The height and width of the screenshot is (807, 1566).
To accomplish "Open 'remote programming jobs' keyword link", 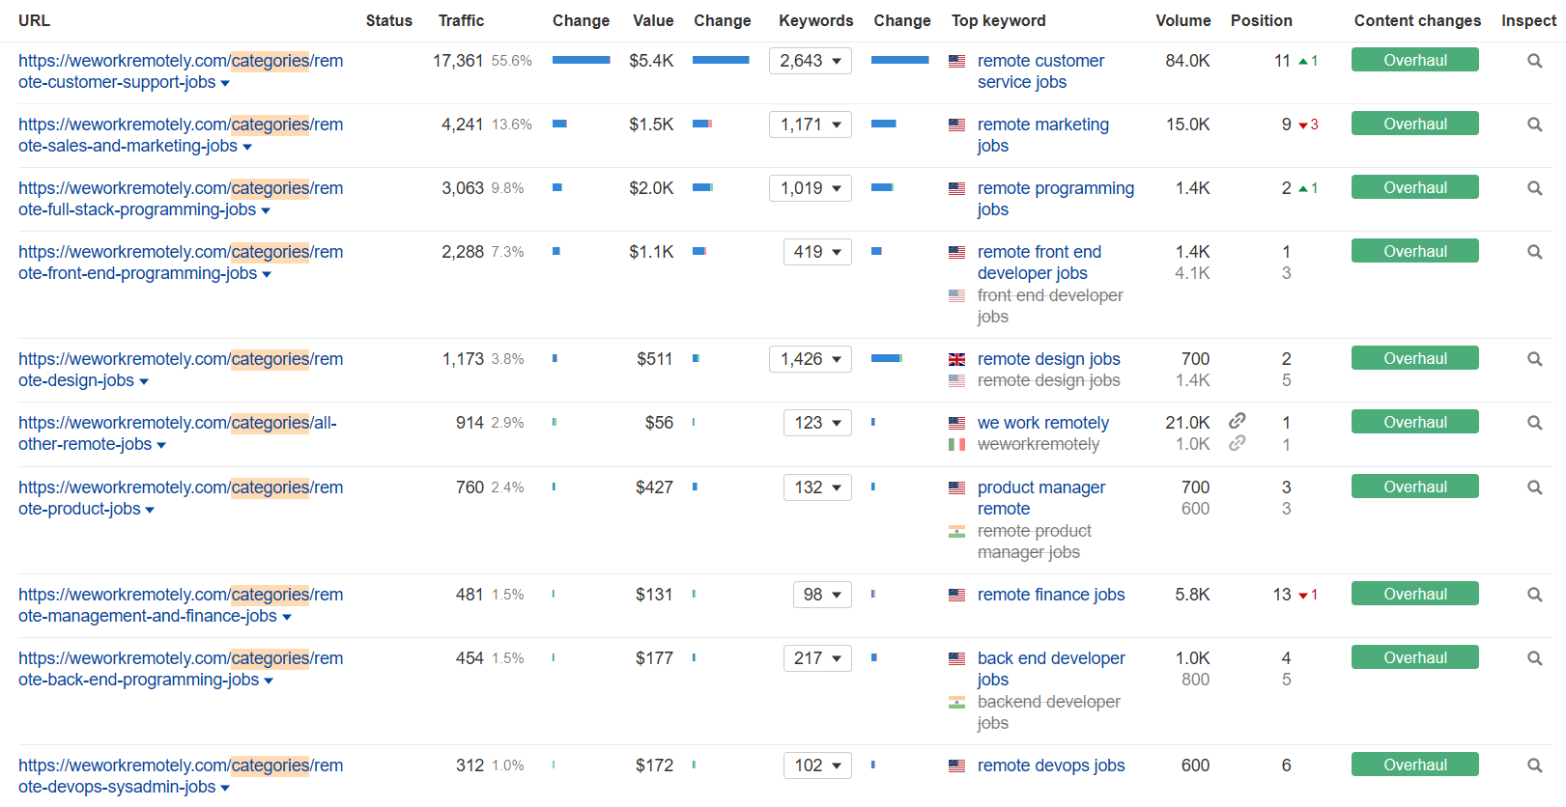I will tap(1056, 199).
